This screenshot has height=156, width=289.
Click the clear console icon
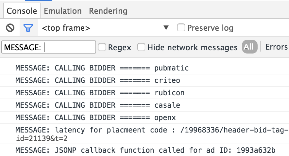click(x=10, y=28)
